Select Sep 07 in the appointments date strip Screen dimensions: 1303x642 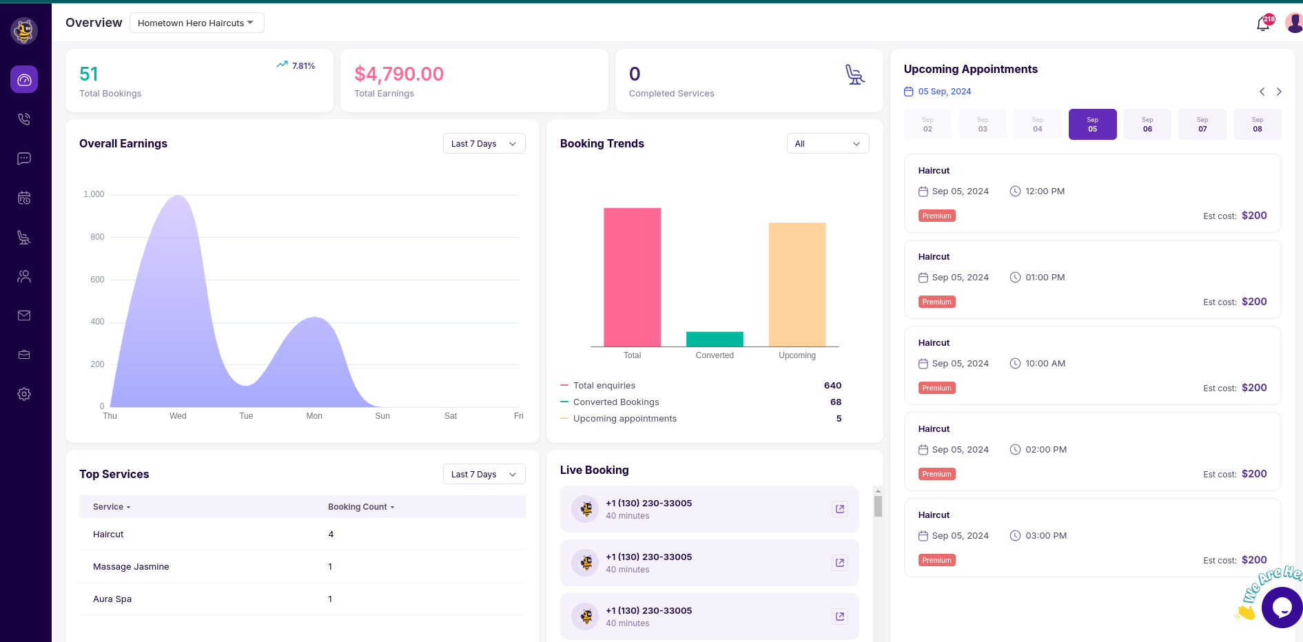coord(1202,124)
